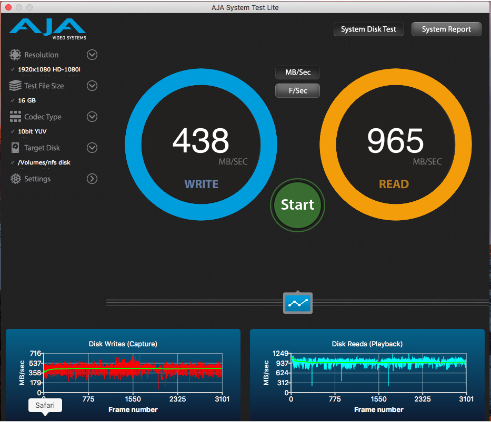Click the Disk Writes (Capture) graph
This screenshot has height=422, width=491.
click(133, 373)
